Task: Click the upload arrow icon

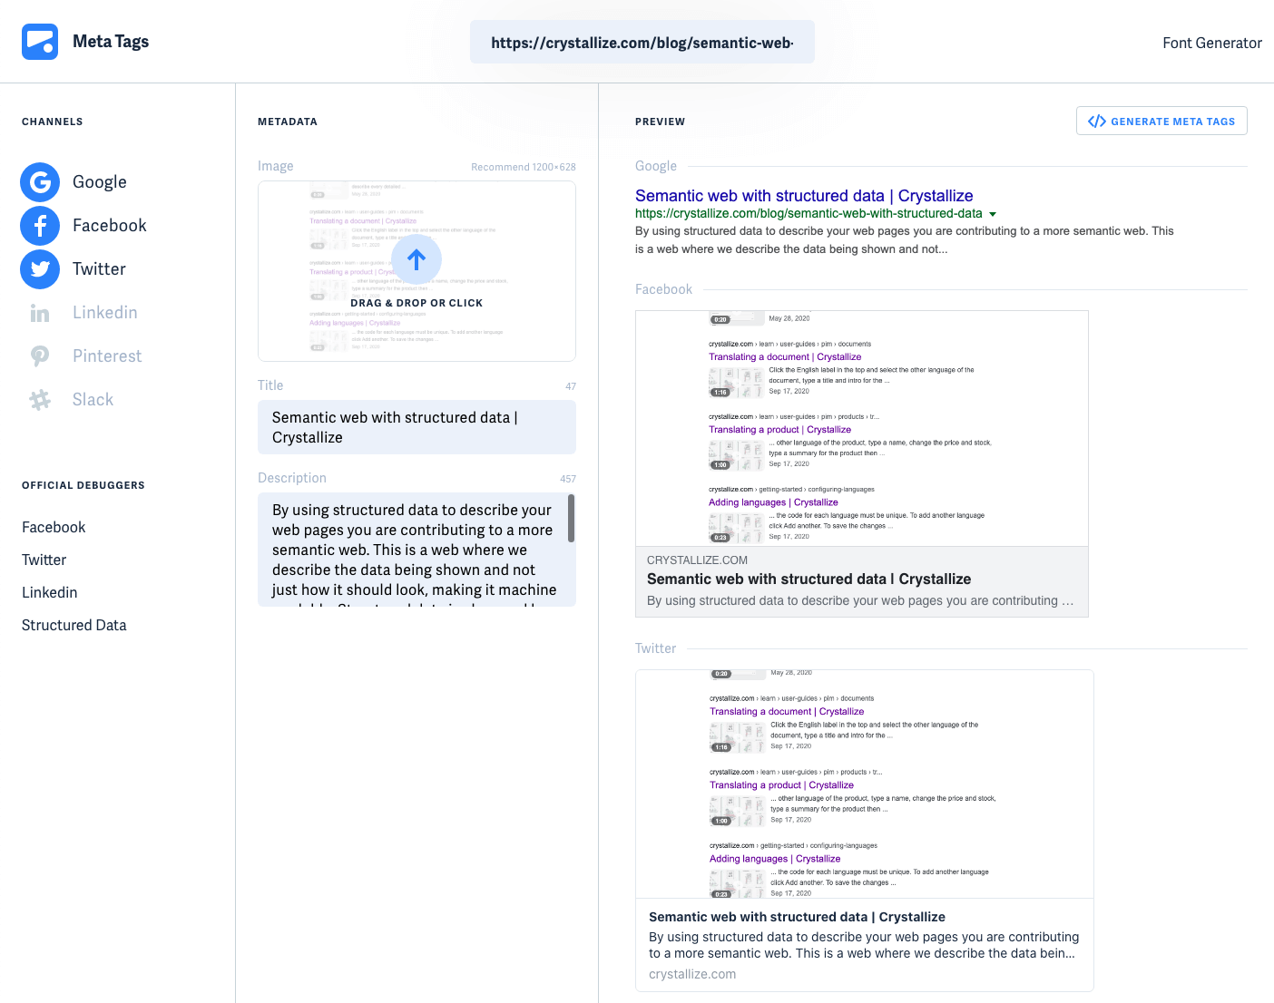Action: tap(416, 260)
